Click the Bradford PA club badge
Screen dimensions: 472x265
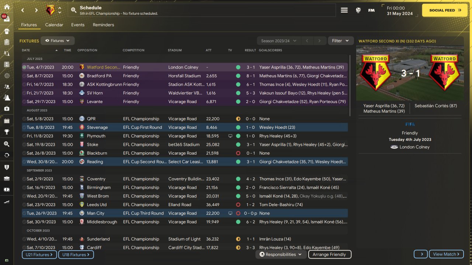point(82,76)
